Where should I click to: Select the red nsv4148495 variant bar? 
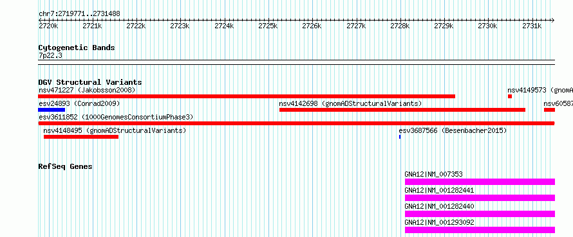tap(81, 137)
